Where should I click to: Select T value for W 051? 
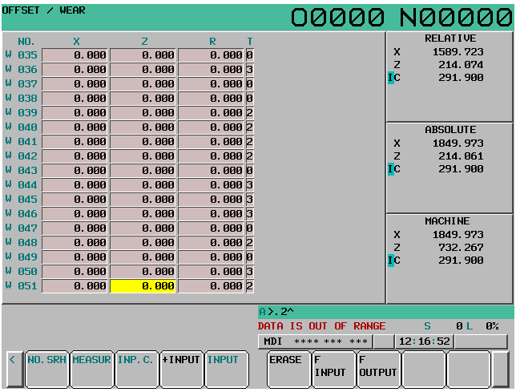point(250,286)
